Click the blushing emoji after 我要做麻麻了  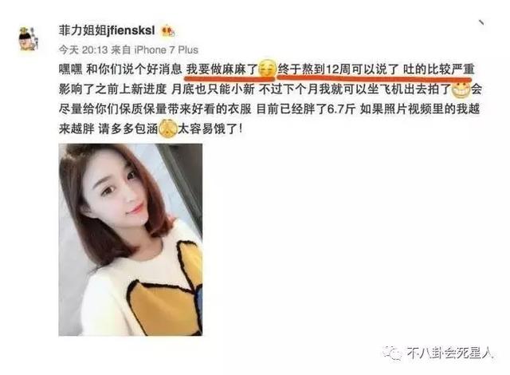(x=267, y=69)
